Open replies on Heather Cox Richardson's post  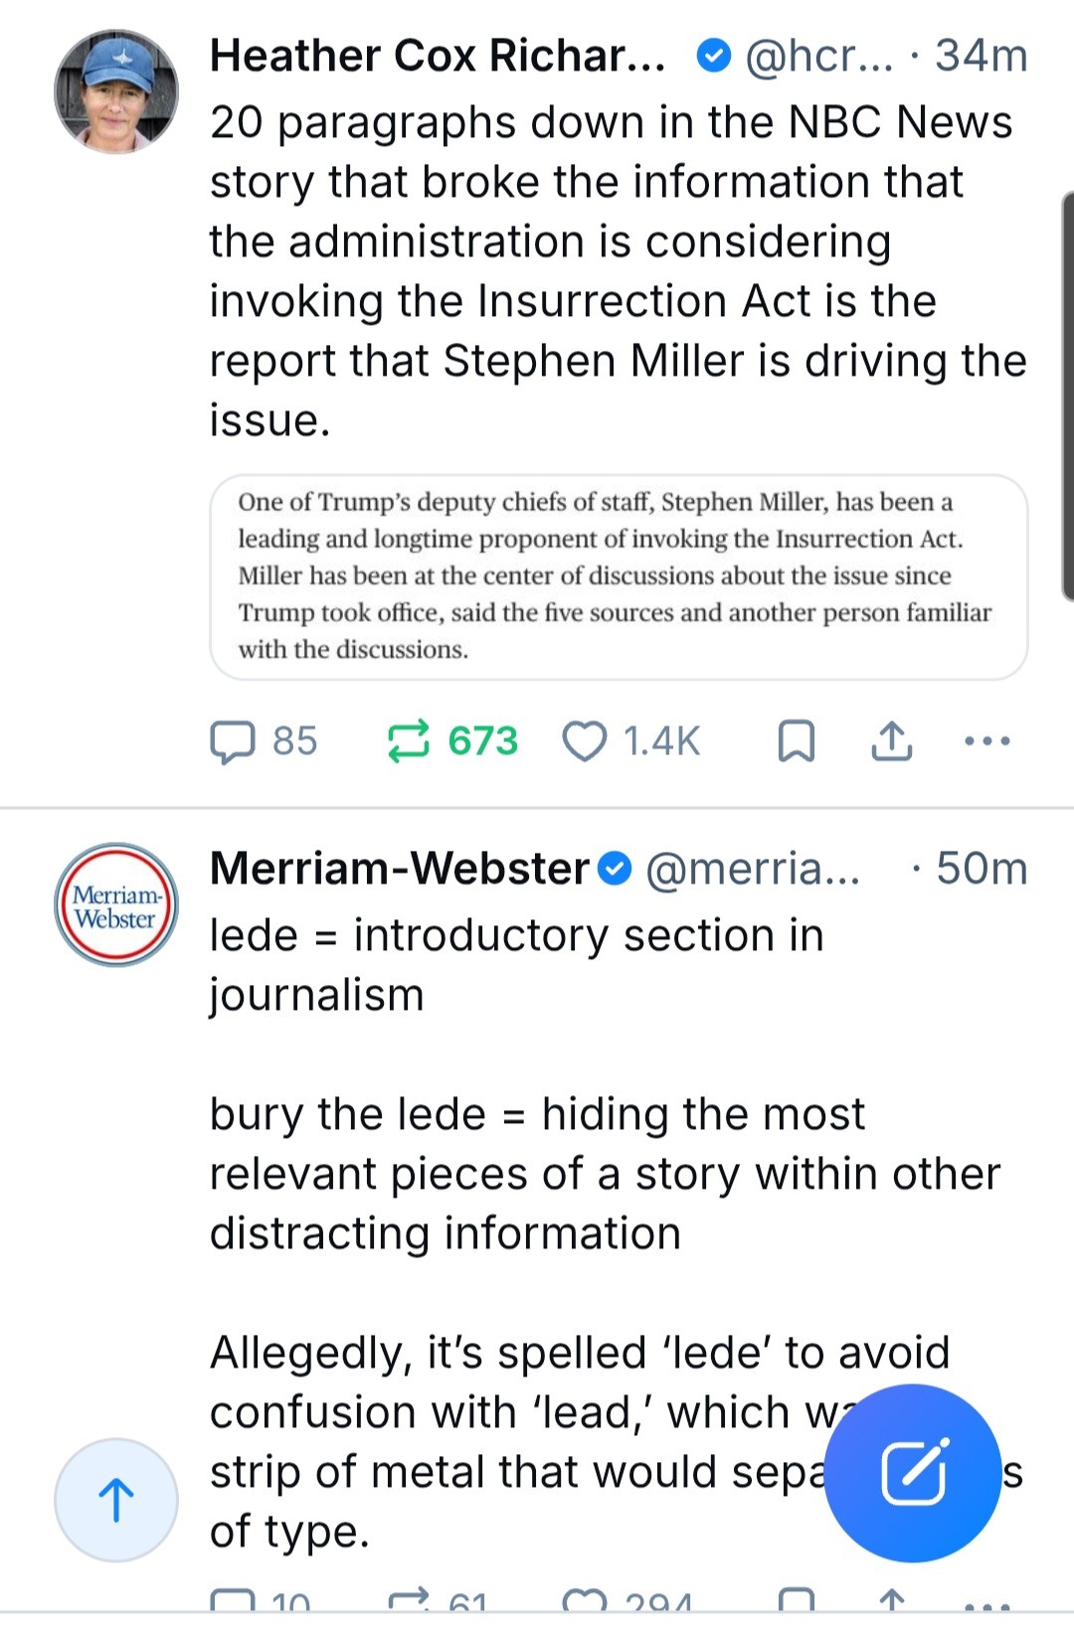coord(233,741)
